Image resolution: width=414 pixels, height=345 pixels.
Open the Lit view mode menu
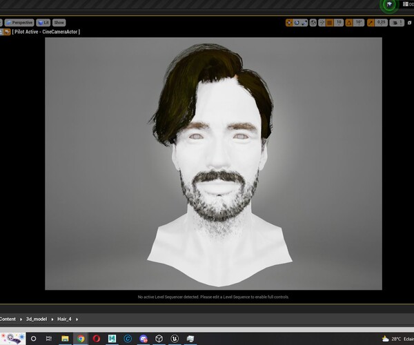click(x=43, y=23)
